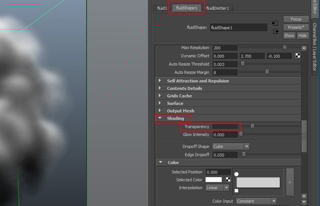Click the Selected Color map checker icon

click(228, 180)
